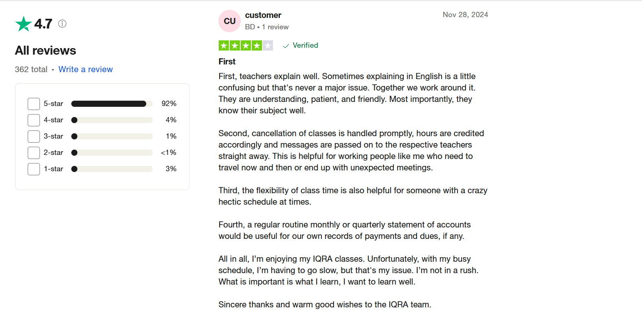The image size is (642, 320).
Task: Click the 5-star filter label
Action: click(53, 104)
